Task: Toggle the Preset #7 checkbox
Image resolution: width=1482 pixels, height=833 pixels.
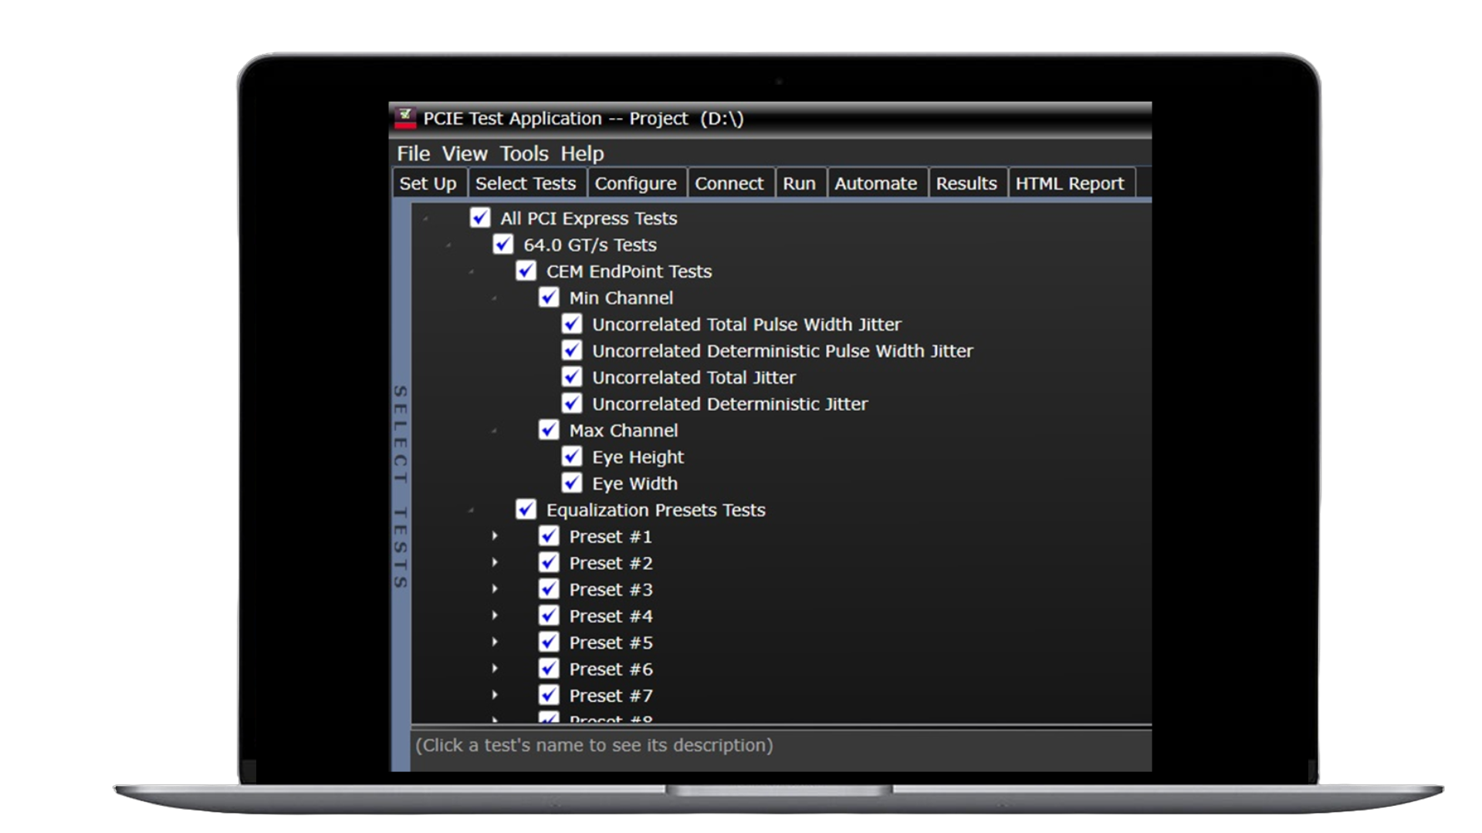Action: point(549,695)
